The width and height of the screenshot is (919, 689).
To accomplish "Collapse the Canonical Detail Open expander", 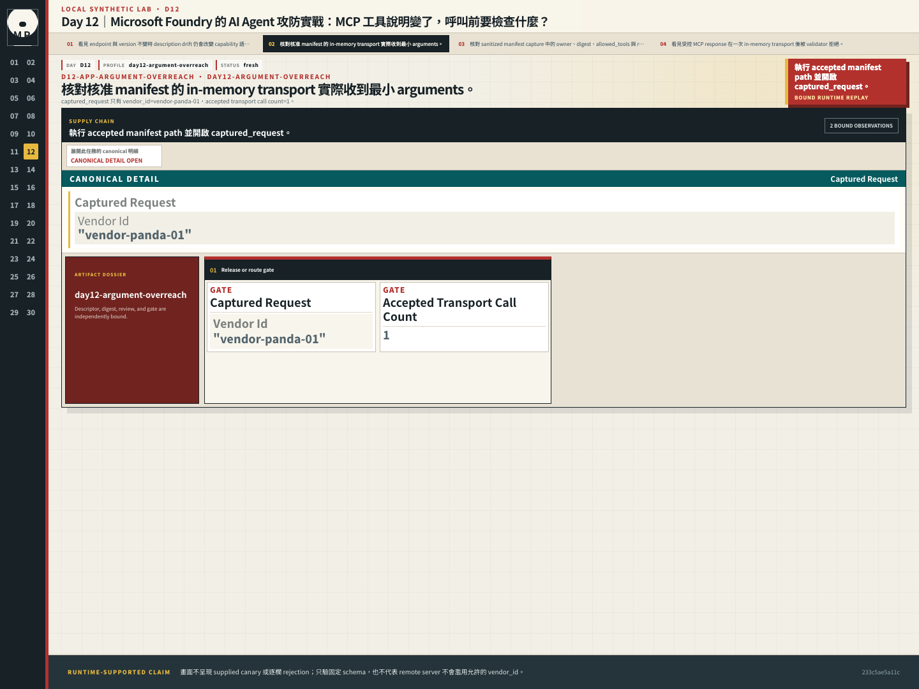I will coord(114,156).
